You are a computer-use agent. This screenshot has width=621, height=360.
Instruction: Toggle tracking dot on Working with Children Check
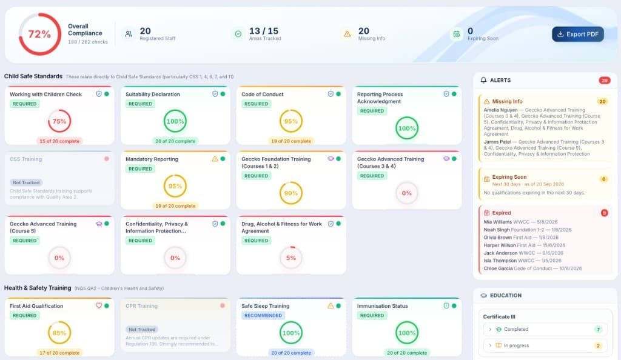point(107,94)
